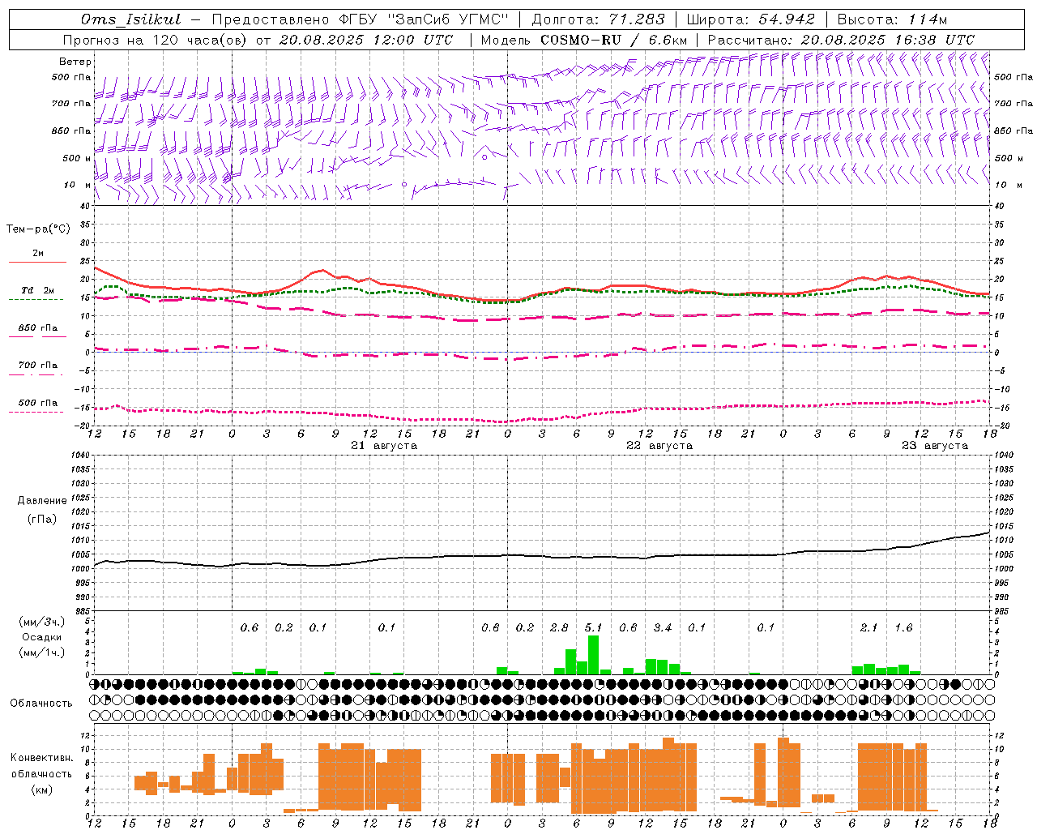Click the 3.4 precipitation total
Image resolution: width=1037 pixels, height=830 pixels.
point(663,628)
